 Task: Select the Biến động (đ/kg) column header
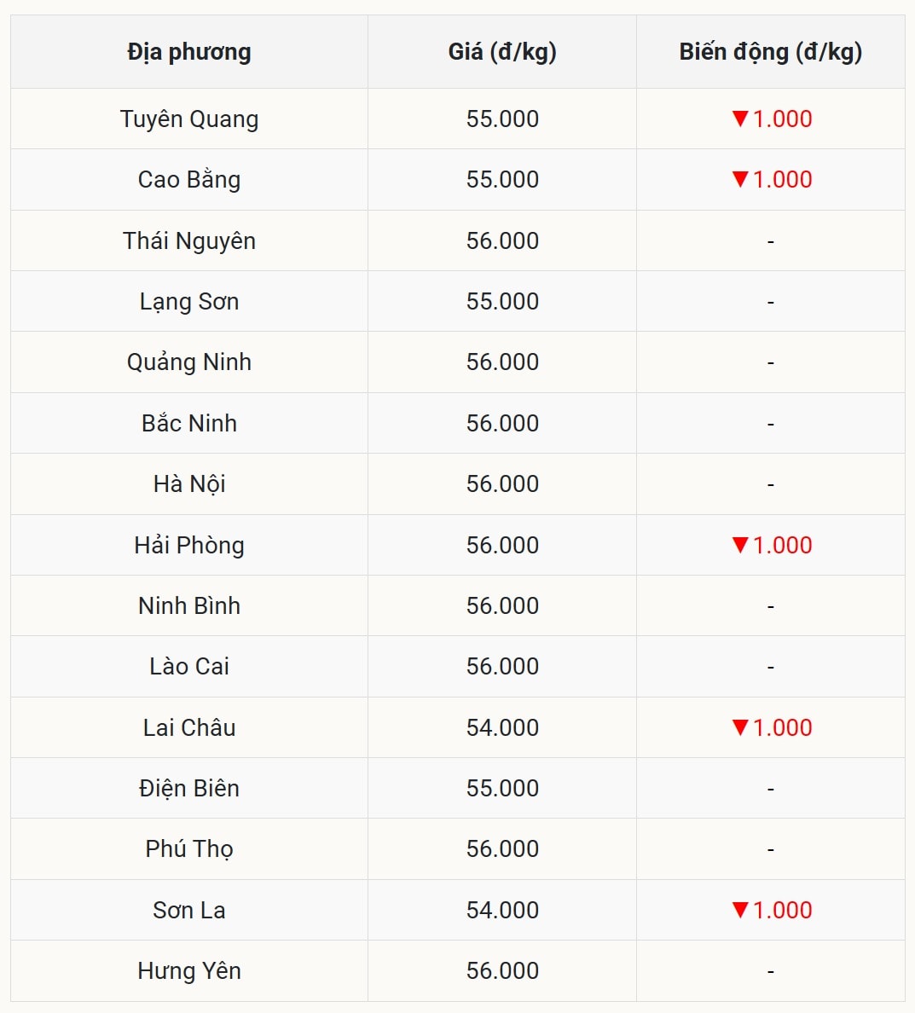tap(770, 52)
